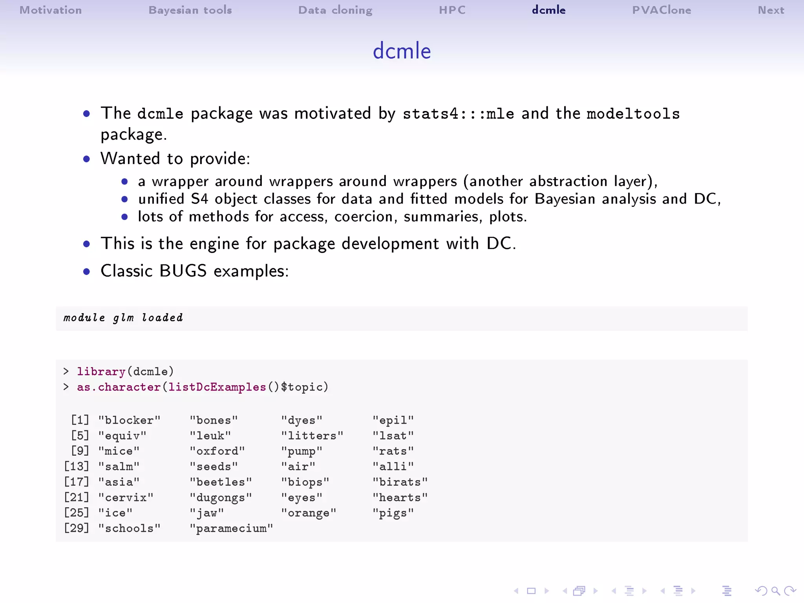The width and height of the screenshot is (804, 603).
Task: Click the 'Wanted to provide:' bullet
Action: [x=175, y=159]
